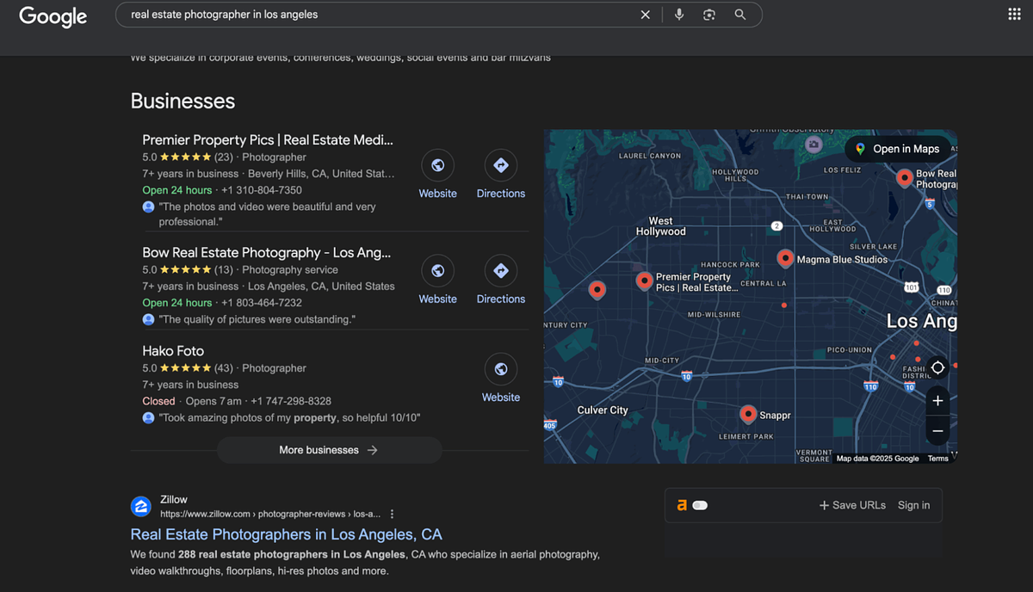Click the More businesses button

point(329,449)
